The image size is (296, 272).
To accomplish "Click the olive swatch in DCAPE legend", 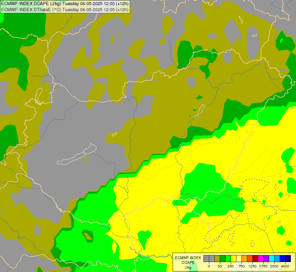I will coord(217,259).
